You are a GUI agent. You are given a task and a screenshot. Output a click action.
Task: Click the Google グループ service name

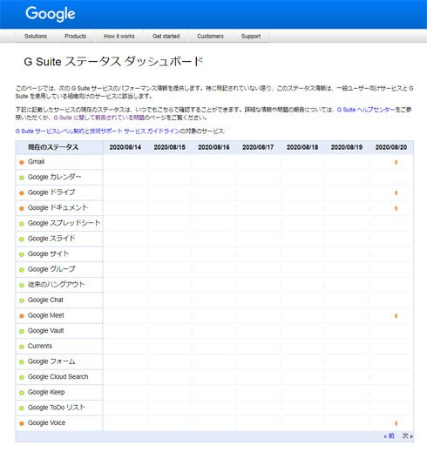pyautogui.click(x=51, y=269)
